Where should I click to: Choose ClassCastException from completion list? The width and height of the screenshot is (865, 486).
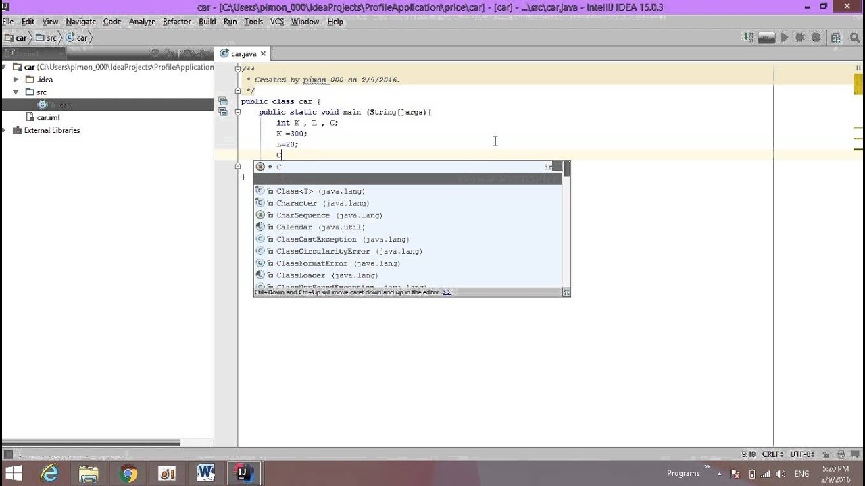(x=408, y=240)
